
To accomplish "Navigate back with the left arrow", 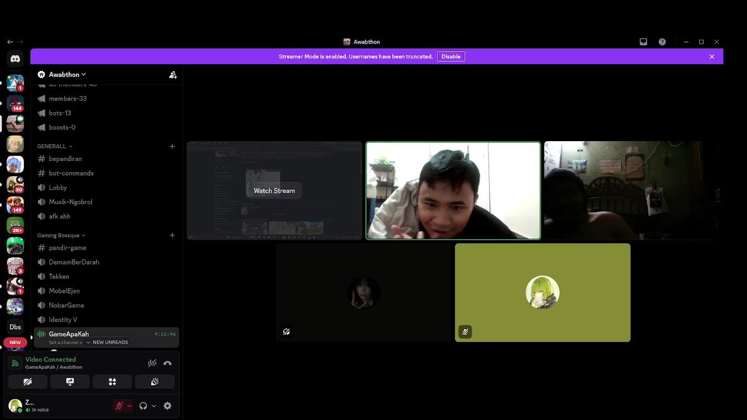I will click(x=10, y=42).
